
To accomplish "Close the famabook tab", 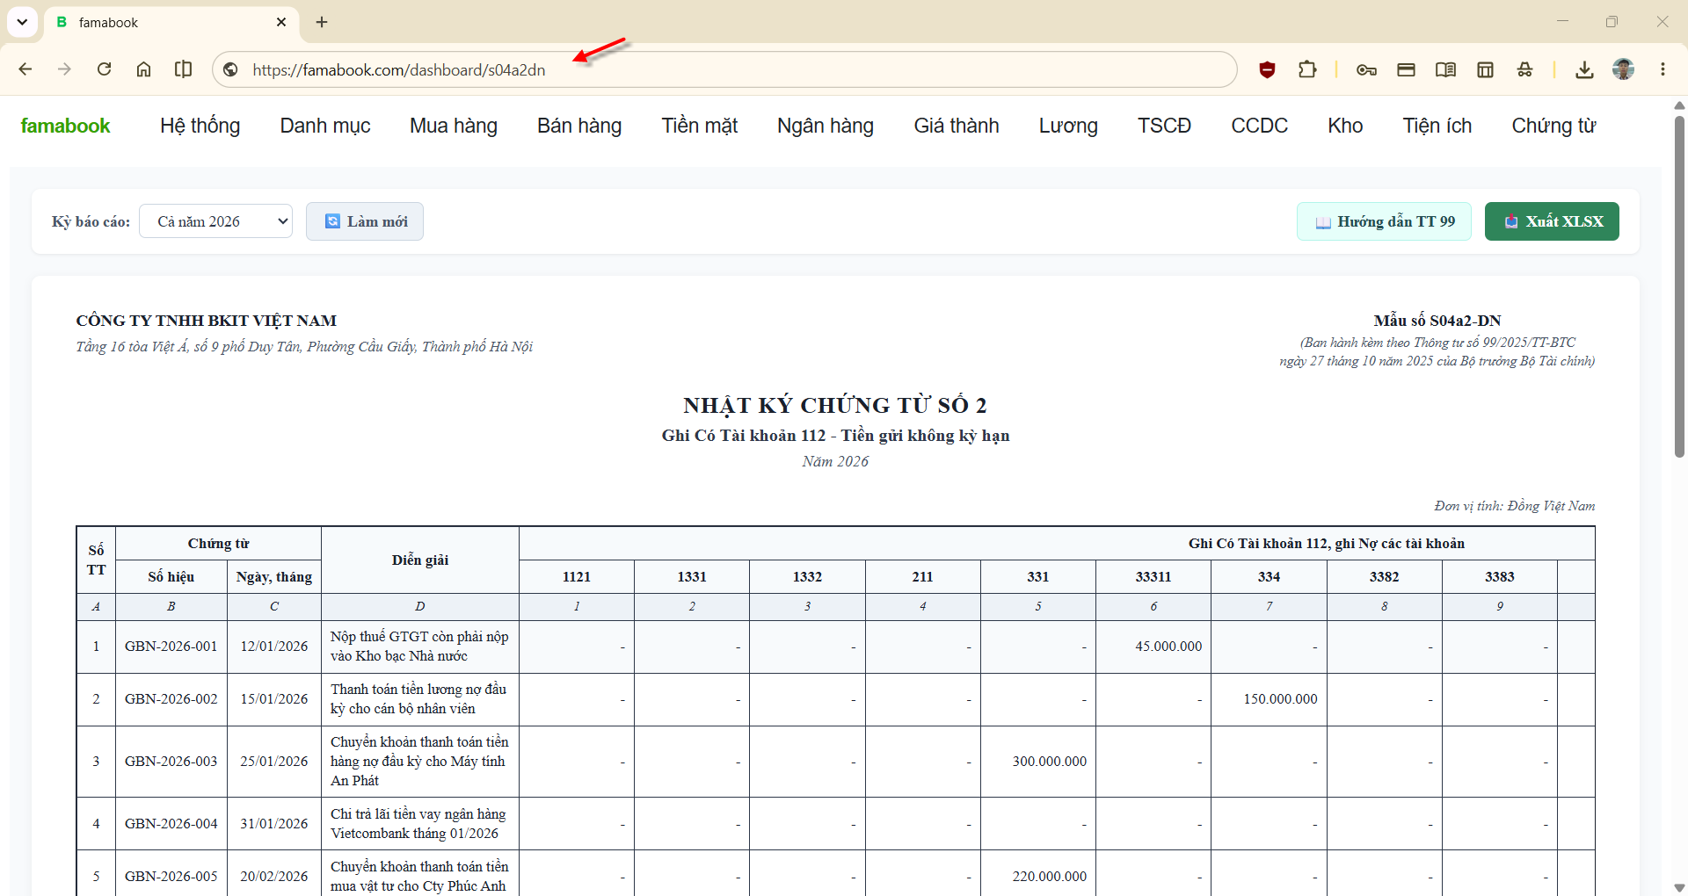I will [281, 22].
